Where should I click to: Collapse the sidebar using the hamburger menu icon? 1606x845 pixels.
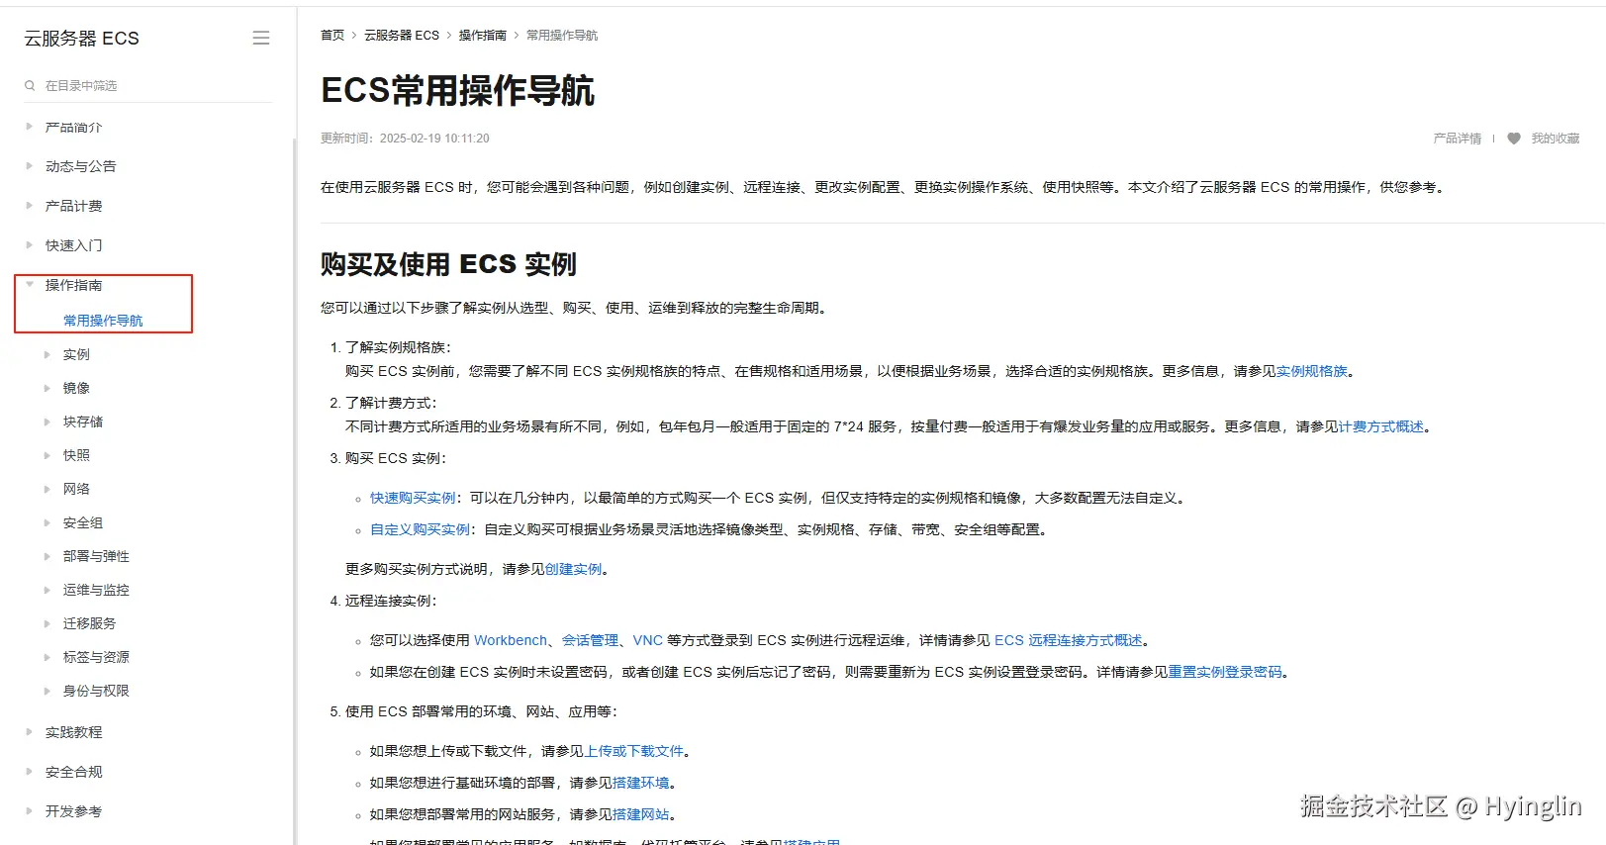261,38
